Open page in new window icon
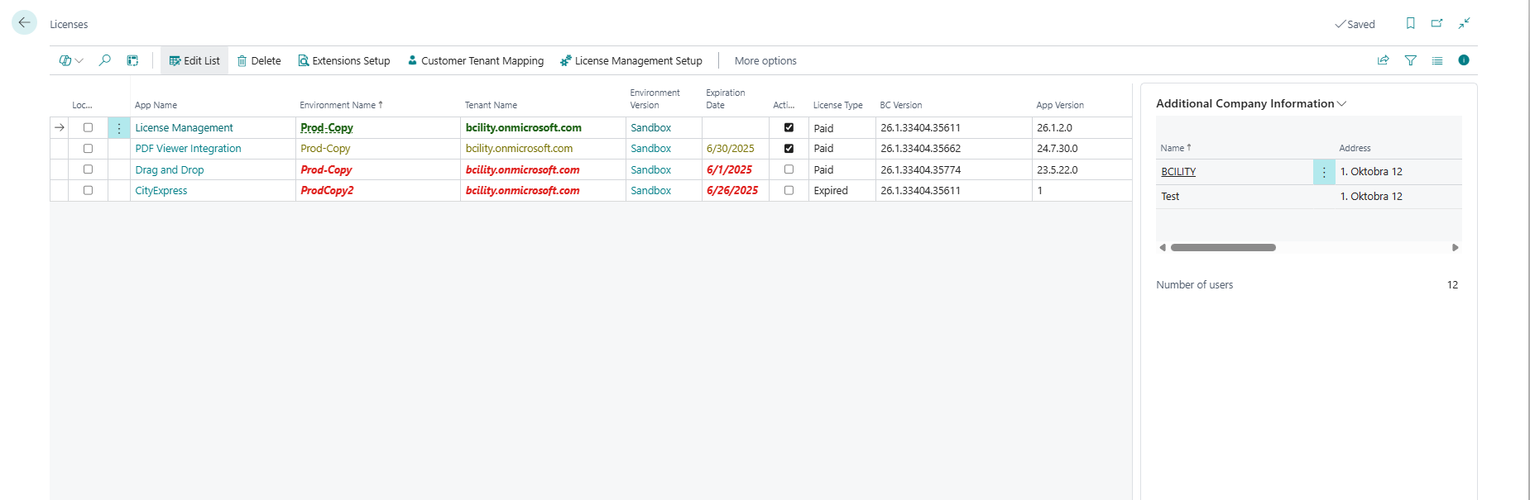The width and height of the screenshot is (1530, 500). coord(1436,24)
